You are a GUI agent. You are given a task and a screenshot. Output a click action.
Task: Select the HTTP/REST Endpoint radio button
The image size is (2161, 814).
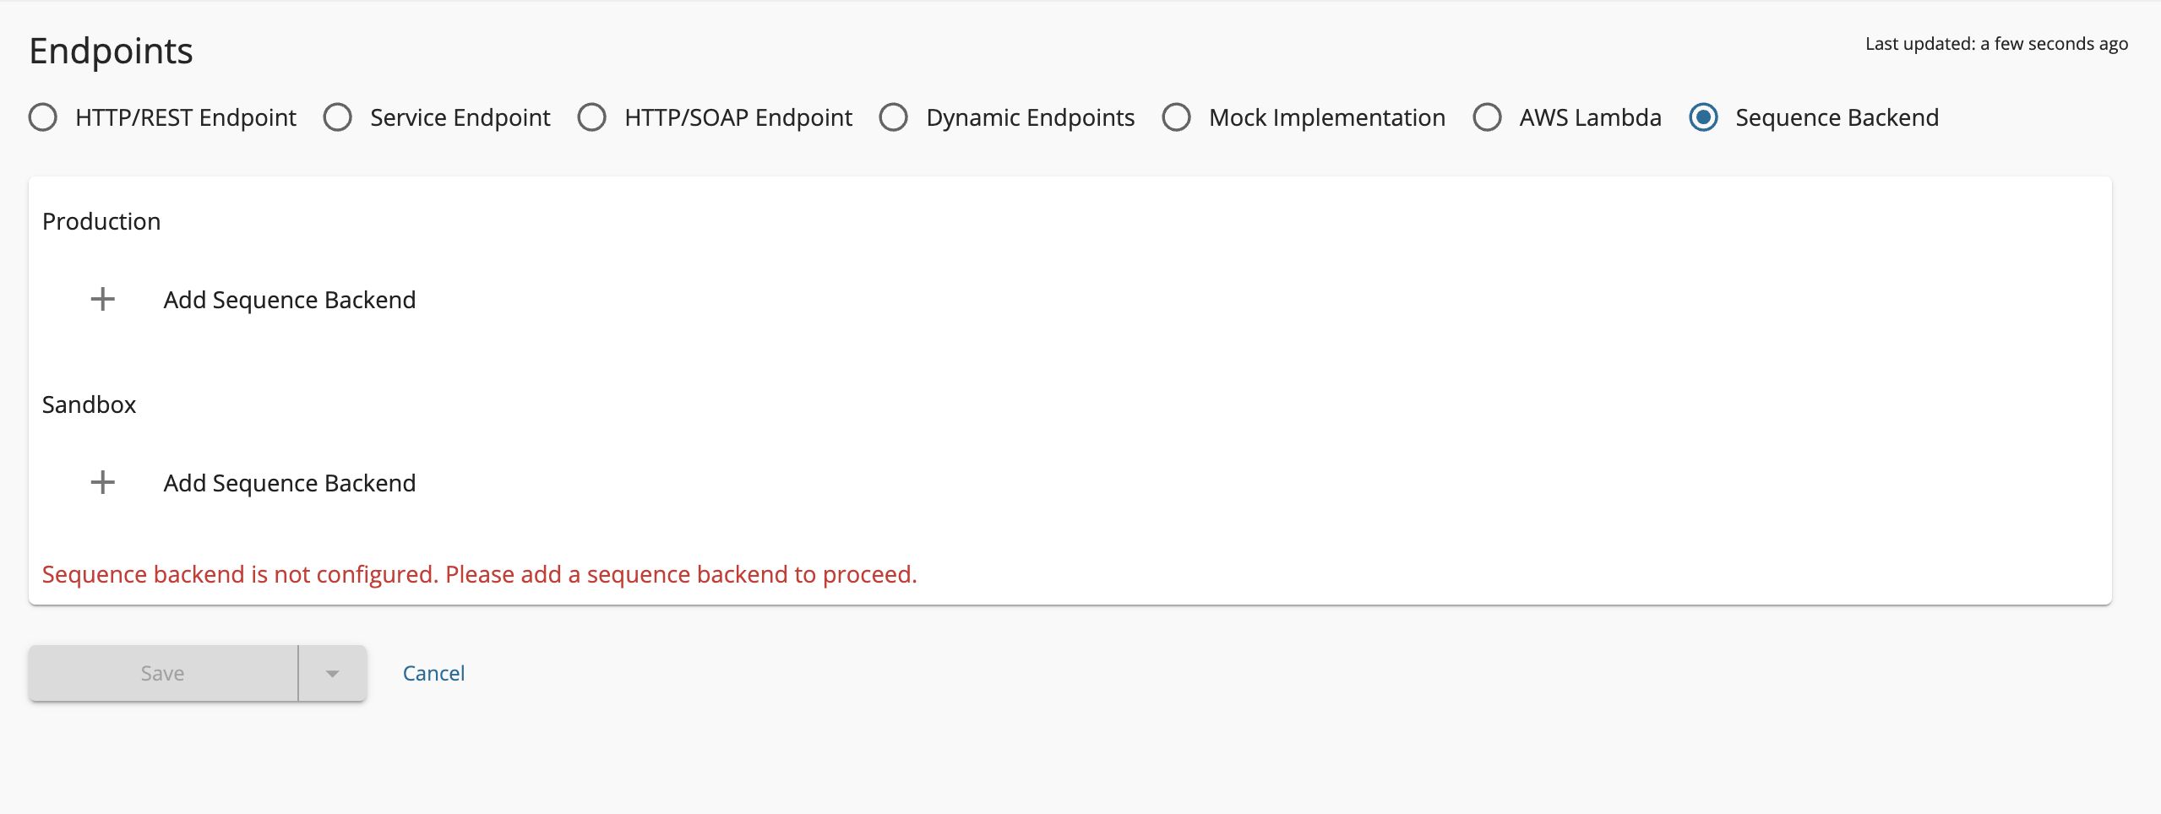coord(42,117)
